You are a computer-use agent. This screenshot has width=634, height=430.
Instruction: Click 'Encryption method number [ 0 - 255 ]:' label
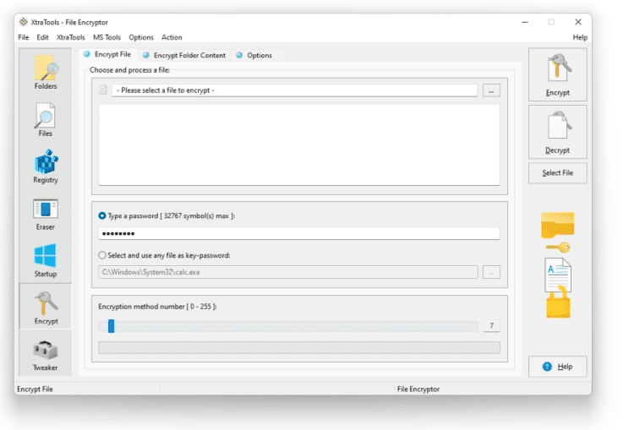point(157,307)
